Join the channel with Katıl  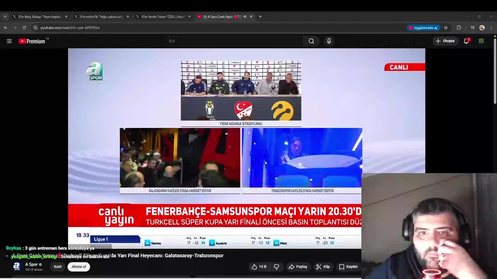click(x=57, y=267)
